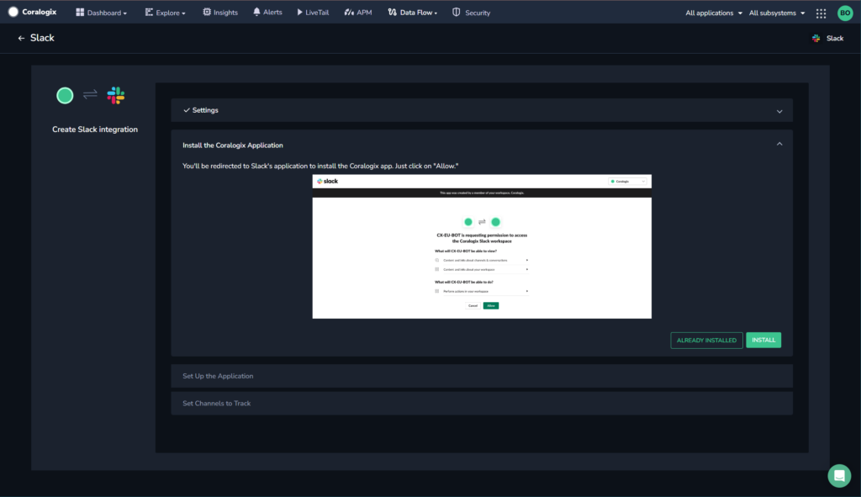This screenshot has height=497, width=861.
Task: Click the Create Slack integration label
Action: coord(95,130)
